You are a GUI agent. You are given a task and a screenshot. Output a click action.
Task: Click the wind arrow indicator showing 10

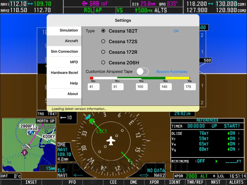coord(68,118)
